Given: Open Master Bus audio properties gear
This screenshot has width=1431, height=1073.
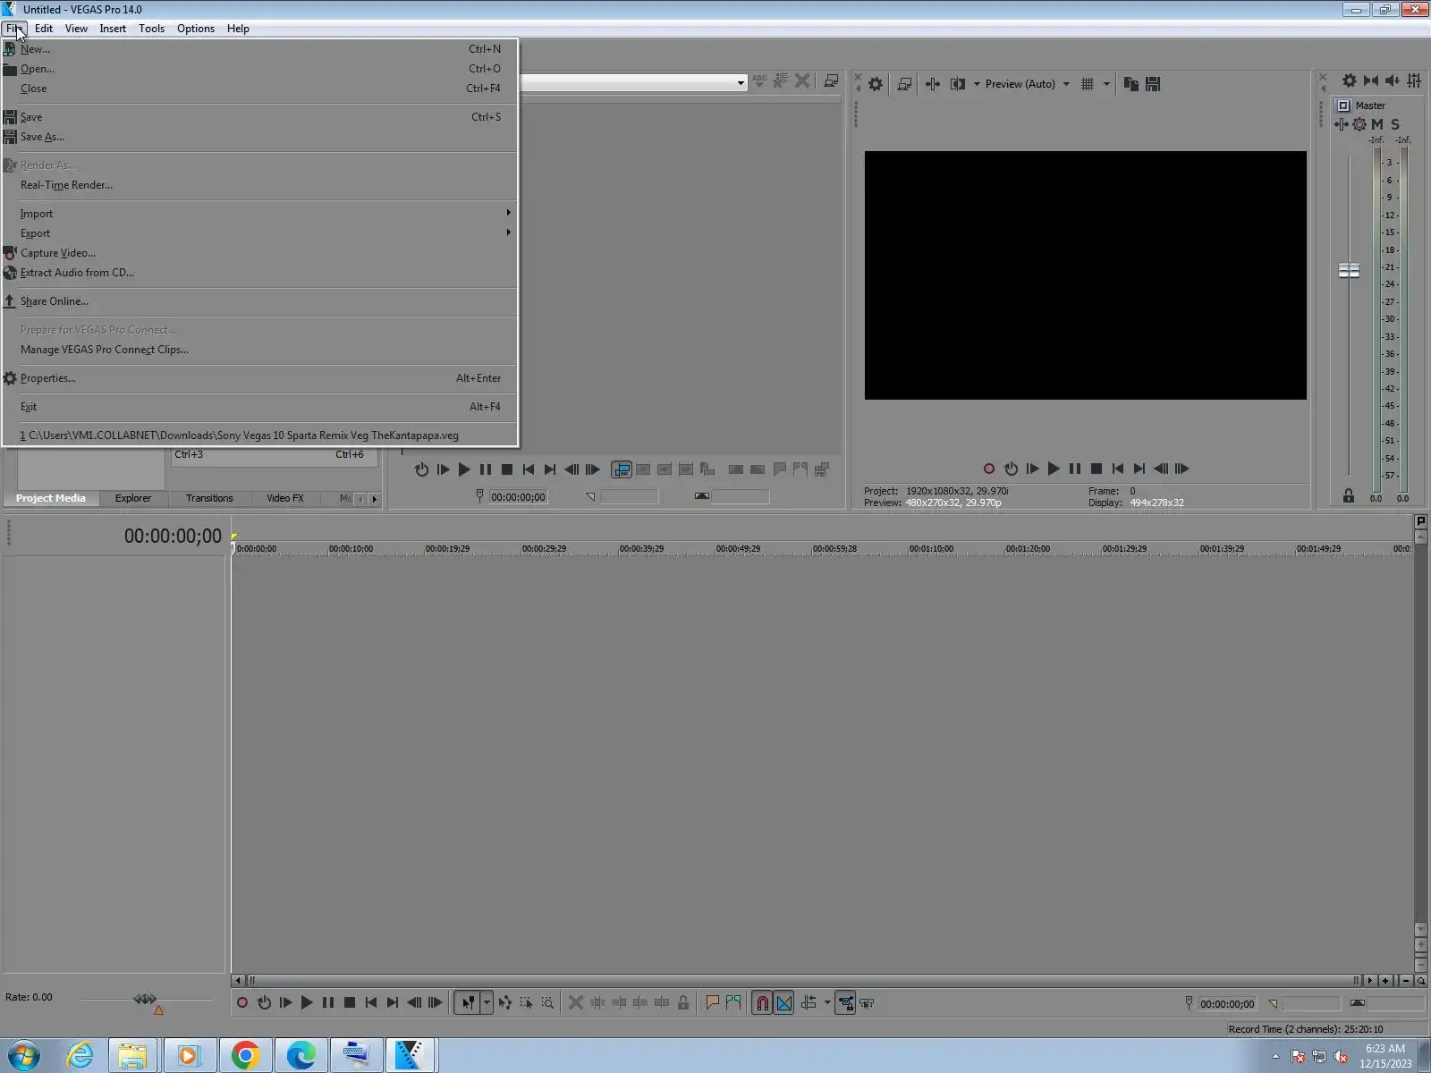Looking at the screenshot, I should click(x=1350, y=80).
